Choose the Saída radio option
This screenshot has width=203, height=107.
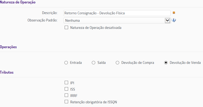[93, 63]
